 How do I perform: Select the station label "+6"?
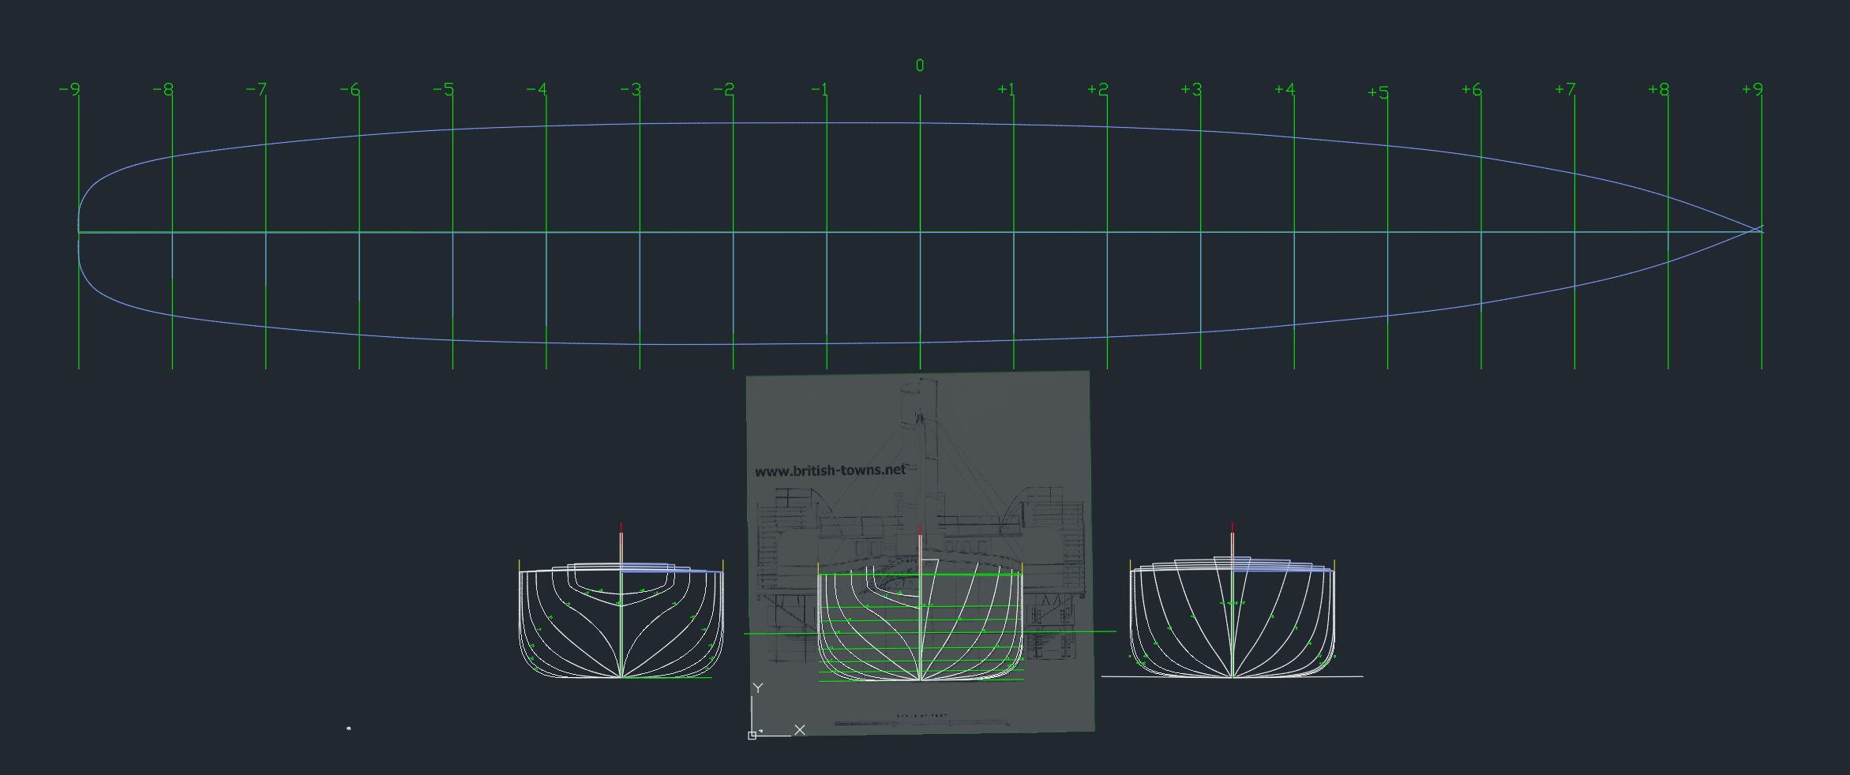pyautogui.click(x=1472, y=89)
